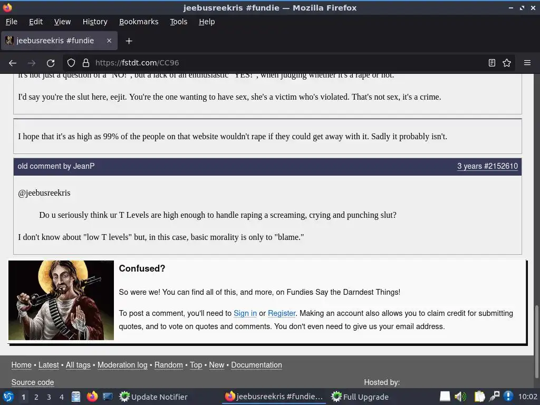
Task: Go back to the previous page
Action: coord(13,63)
